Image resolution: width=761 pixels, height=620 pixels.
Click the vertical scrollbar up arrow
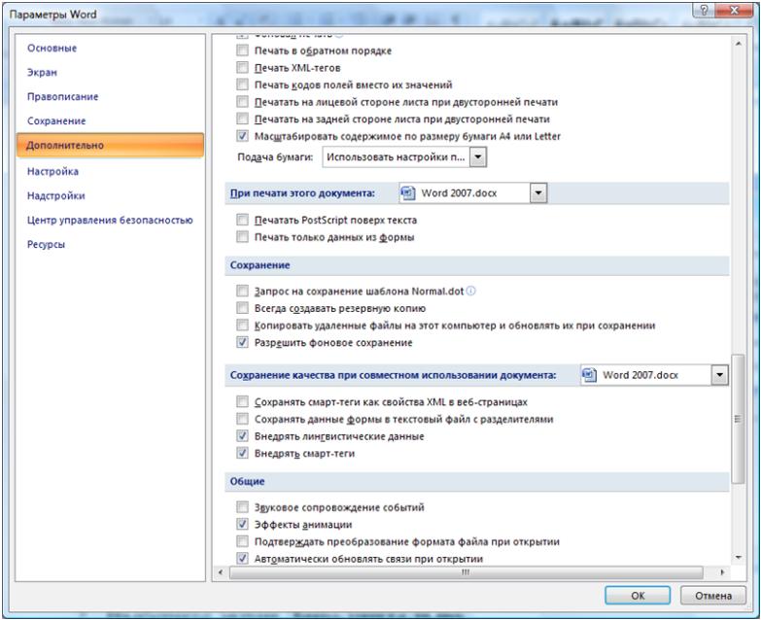pyautogui.click(x=739, y=44)
